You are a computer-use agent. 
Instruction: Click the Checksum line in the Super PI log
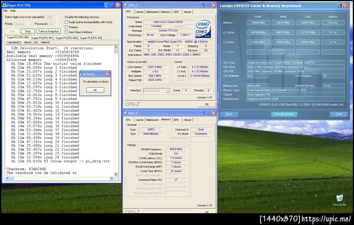click(x=27, y=169)
